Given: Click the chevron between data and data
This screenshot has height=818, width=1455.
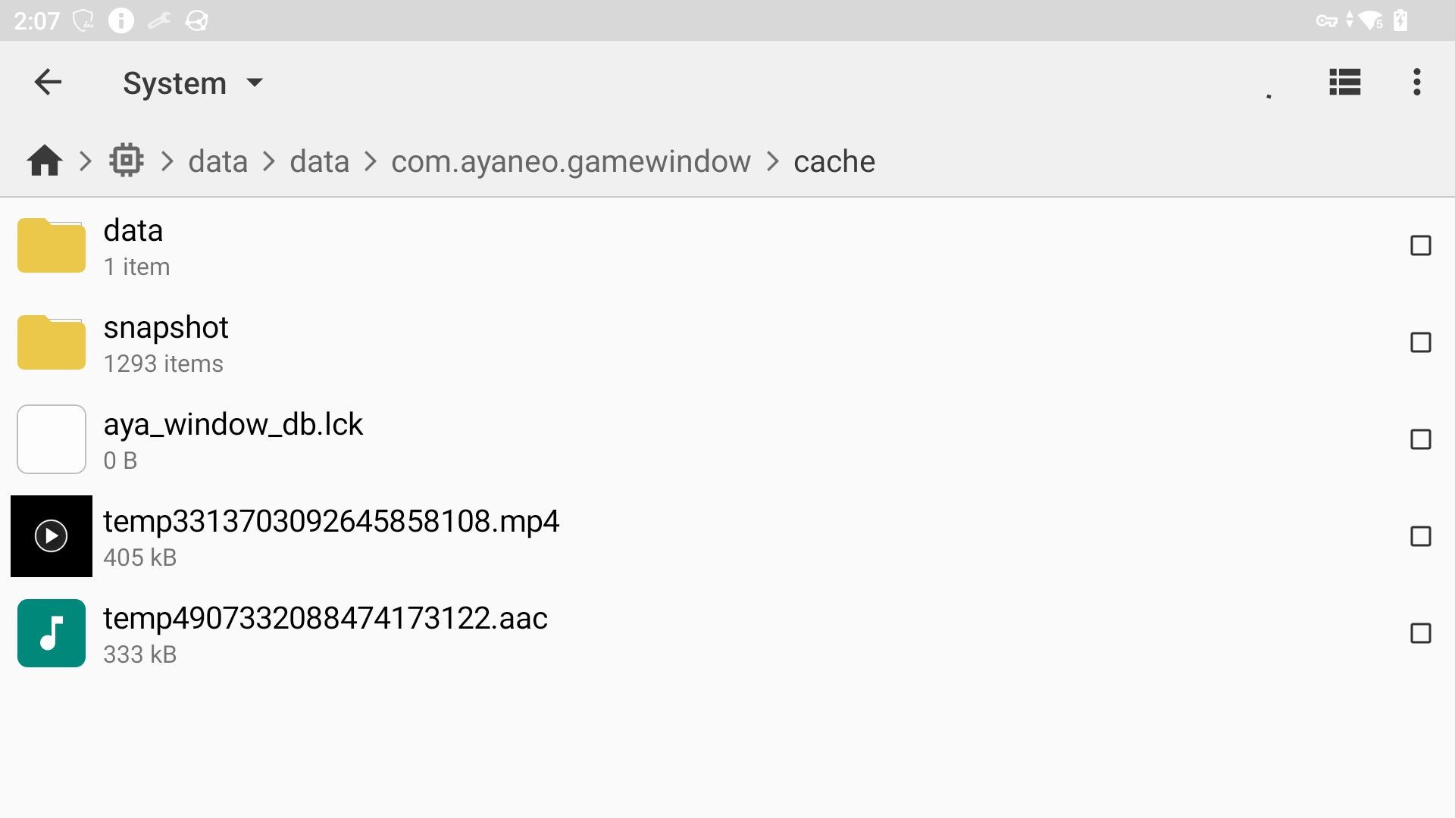Looking at the screenshot, I should tap(268, 161).
